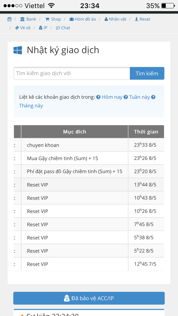Click the Nhân vật person icon
Viewport: 178px width, 316px height.
pyautogui.click(x=106, y=19)
